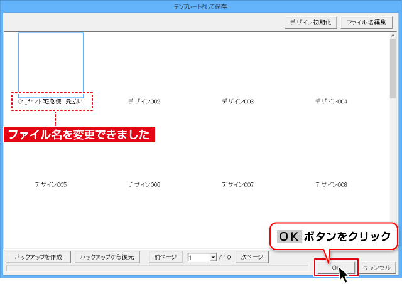Image resolution: width=402 pixels, height=284 pixels.
Task: Go to the previous page with 前ページ
Action: [x=166, y=257]
